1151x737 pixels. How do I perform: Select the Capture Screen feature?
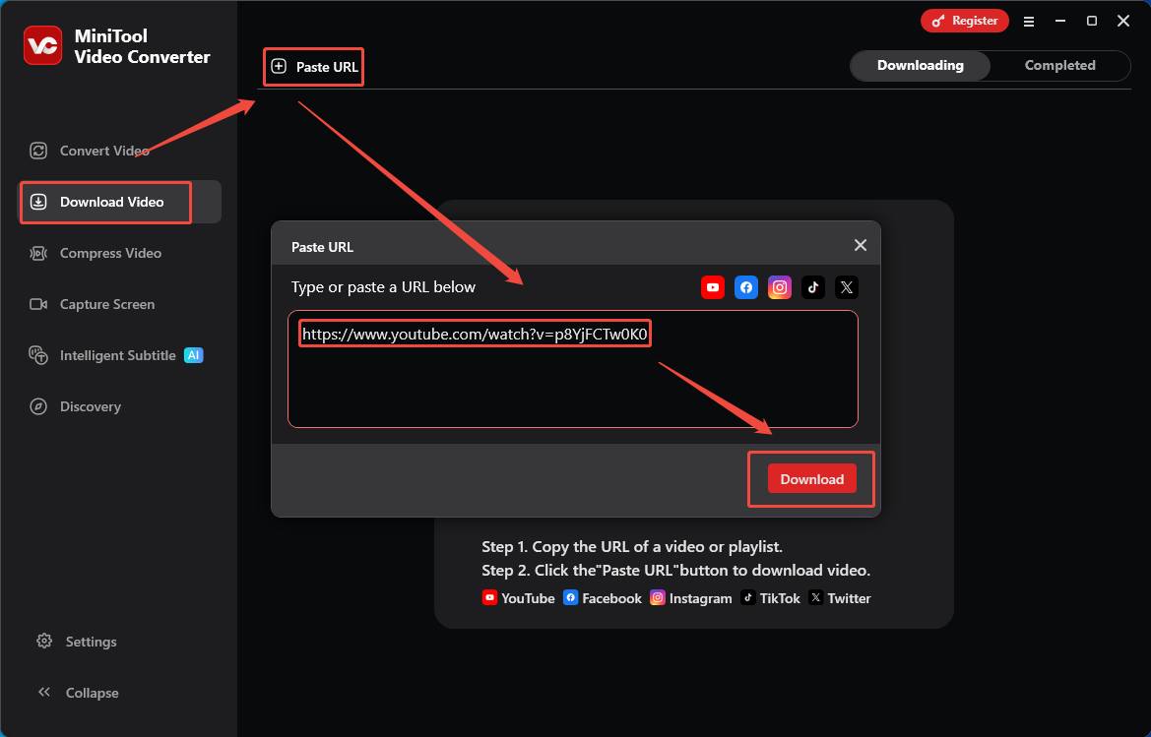pyautogui.click(x=104, y=304)
